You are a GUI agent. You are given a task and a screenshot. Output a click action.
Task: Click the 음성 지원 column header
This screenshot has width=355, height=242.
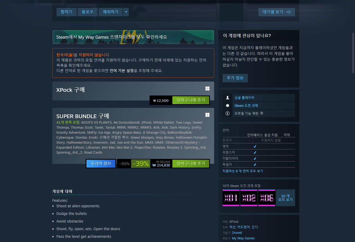(271, 135)
